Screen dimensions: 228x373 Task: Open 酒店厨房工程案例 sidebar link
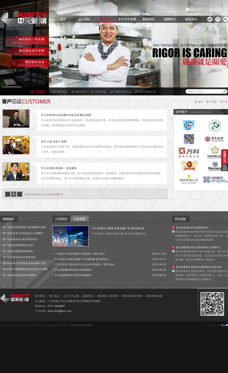click(31, 39)
